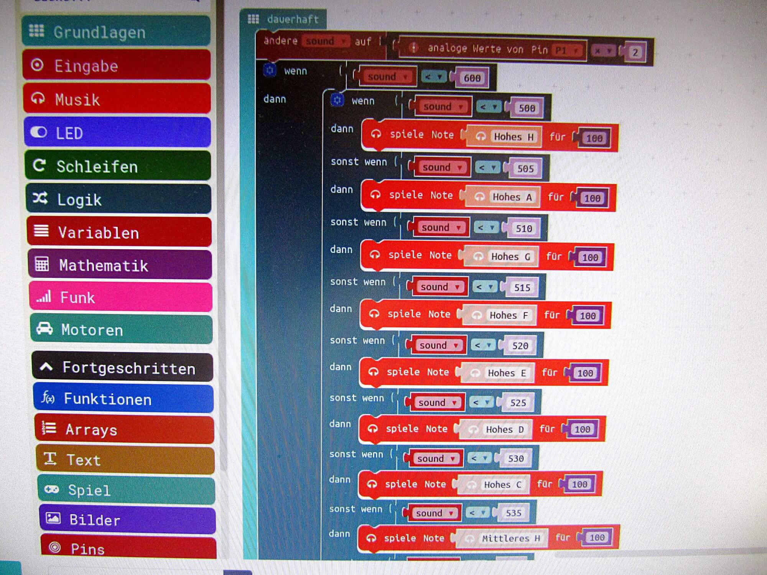The image size is (767, 575).
Task: Click the car icon of Motoren category
Action: [x=44, y=329]
